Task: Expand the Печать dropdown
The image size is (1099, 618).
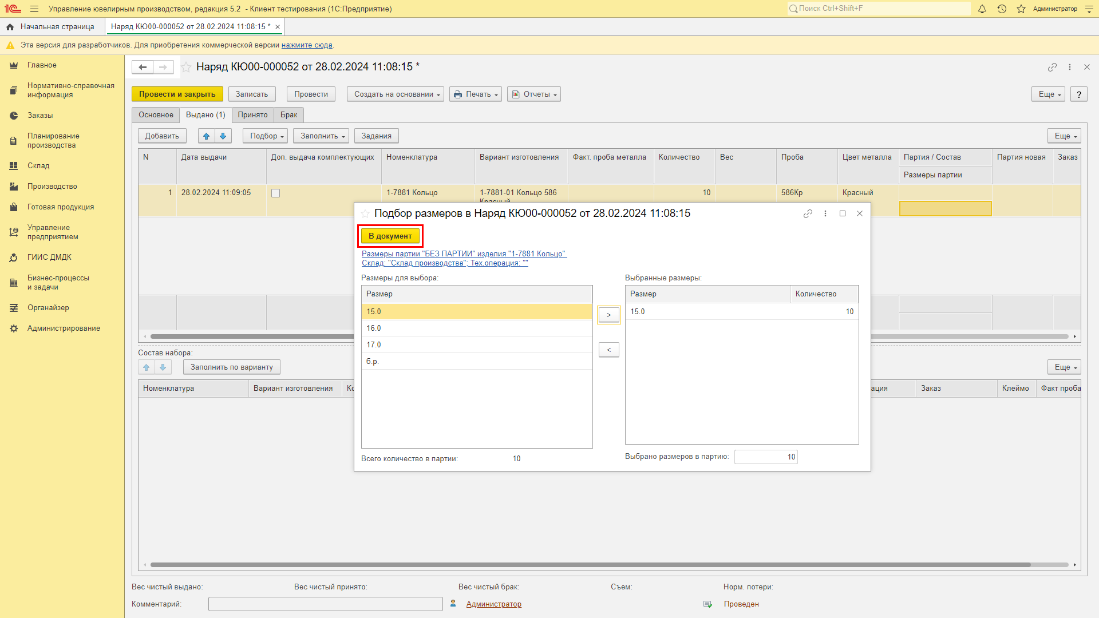Action: [476, 94]
